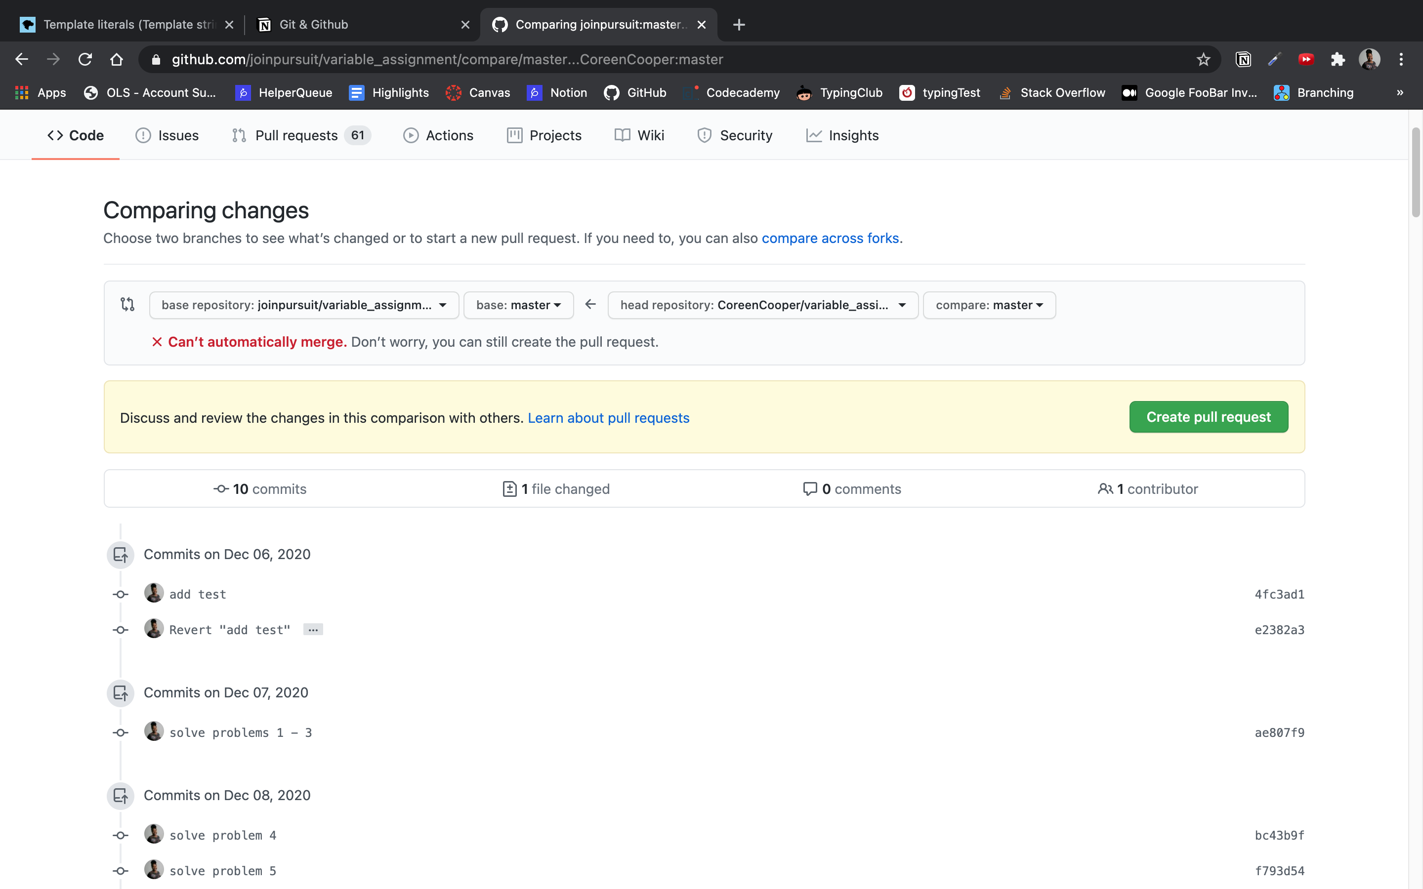Open the head repository CoreenCooper dropdown
The width and height of the screenshot is (1423, 889).
tap(762, 305)
